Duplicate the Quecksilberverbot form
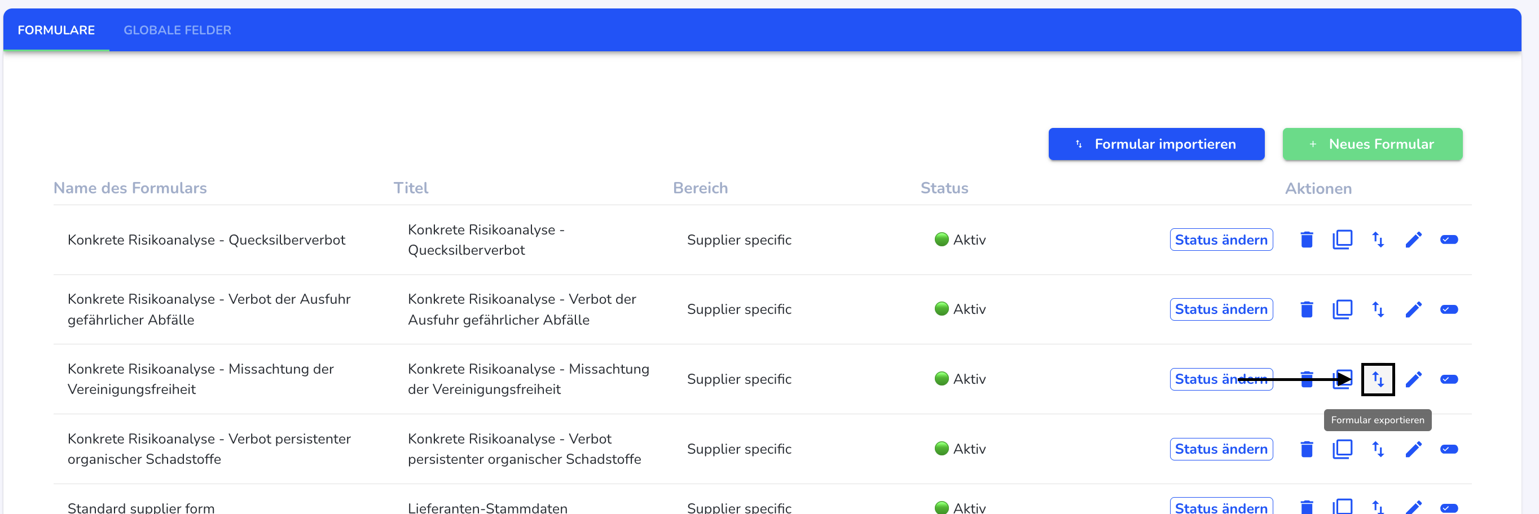 point(1343,240)
